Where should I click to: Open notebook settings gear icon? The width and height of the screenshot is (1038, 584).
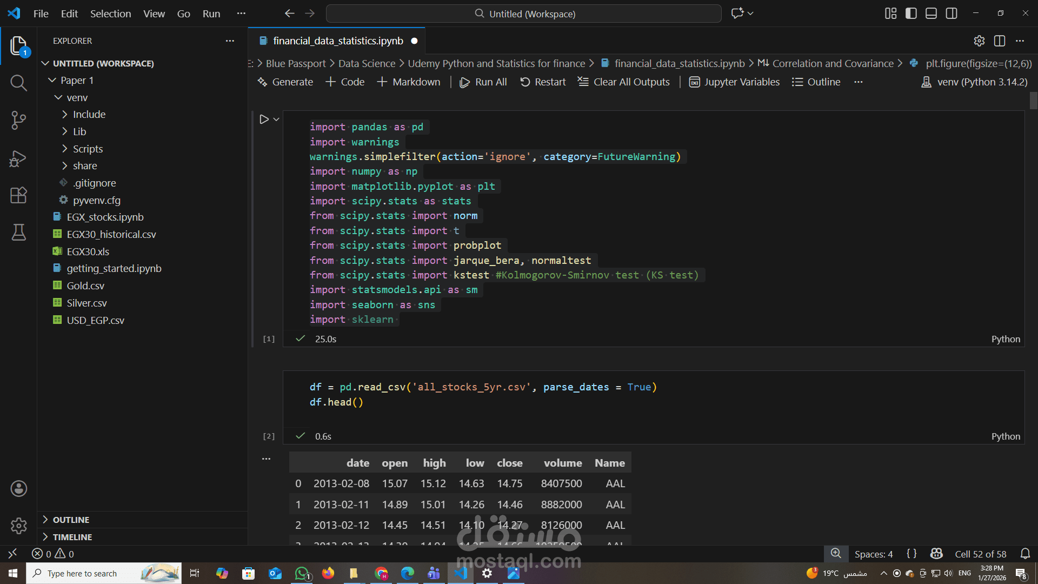click(979, 41)
